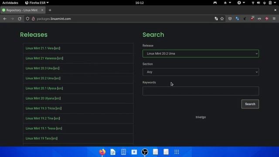Click the pink arrow extension icon
The height and width of the screenshot is (157, 279).
pos(267,19)
